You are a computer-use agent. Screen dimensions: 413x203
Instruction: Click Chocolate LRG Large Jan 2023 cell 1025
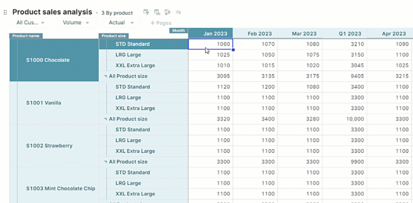click(211, 54)
